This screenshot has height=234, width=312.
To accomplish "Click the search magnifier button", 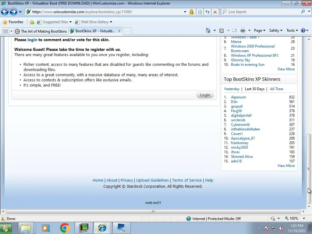I will (x=303, y=12).
